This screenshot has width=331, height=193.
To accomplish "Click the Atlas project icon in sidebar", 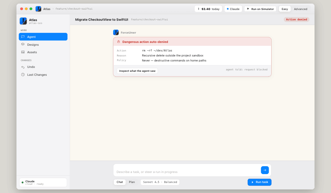I will [x=23, y=21].
